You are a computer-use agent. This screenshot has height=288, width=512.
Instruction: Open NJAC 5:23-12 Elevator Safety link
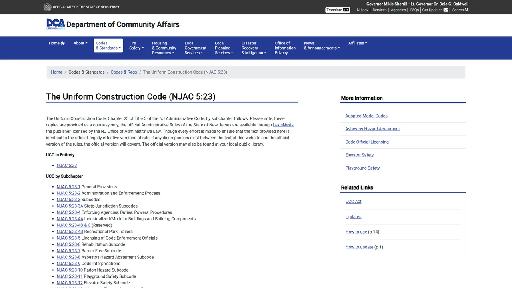(70, 283)
